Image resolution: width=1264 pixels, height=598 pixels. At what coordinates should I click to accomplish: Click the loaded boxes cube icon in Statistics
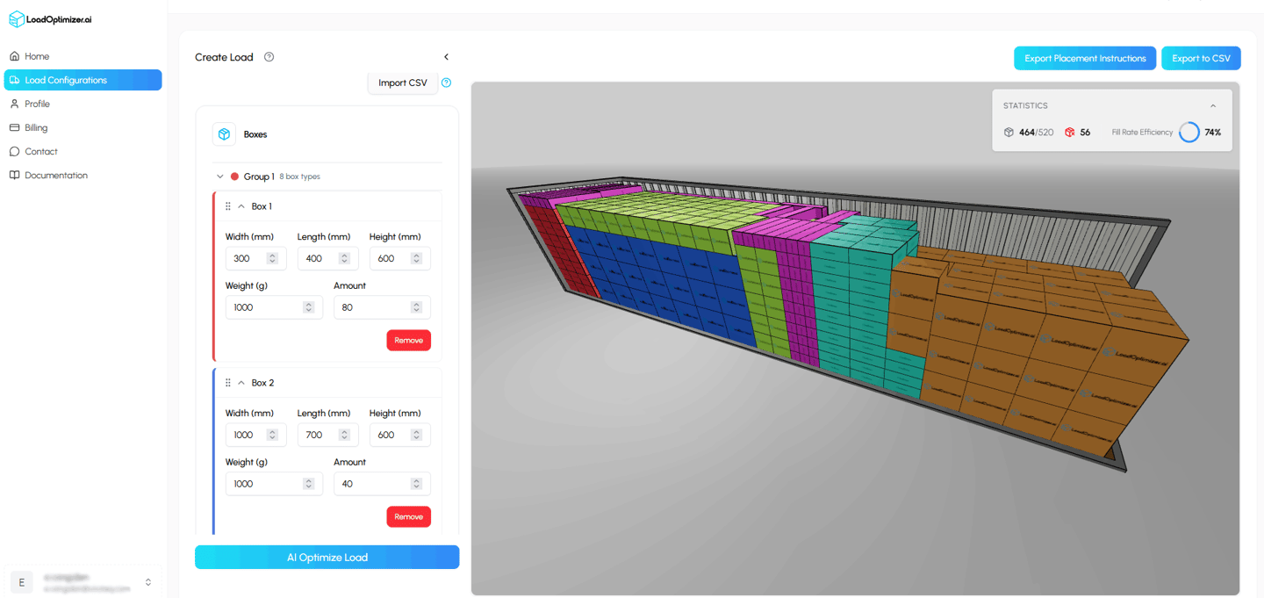click(1009, 133)
